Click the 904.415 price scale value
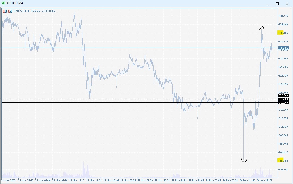 (283, 152)
